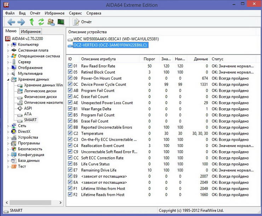Click the OCZ-VERTEX3 drive icon
262x216 pixels.
70,45
